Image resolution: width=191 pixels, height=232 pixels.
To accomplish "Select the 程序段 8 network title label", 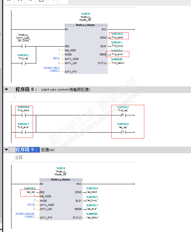I will (x=26, y=89).
